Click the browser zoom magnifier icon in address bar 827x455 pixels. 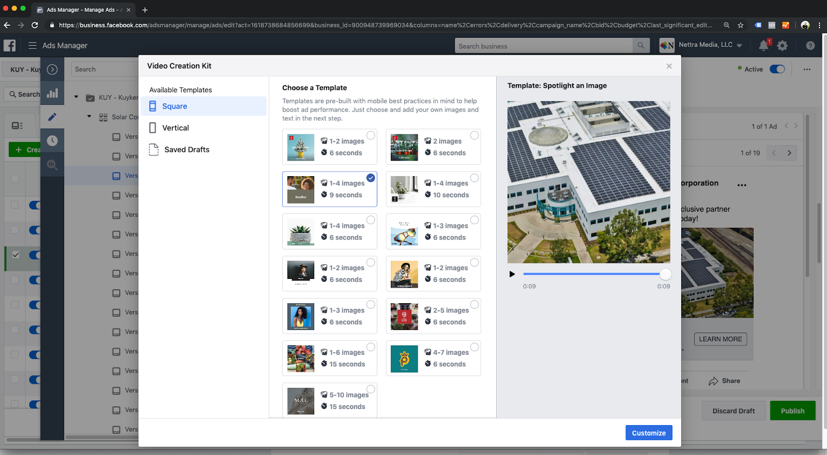tap(727, 25)
